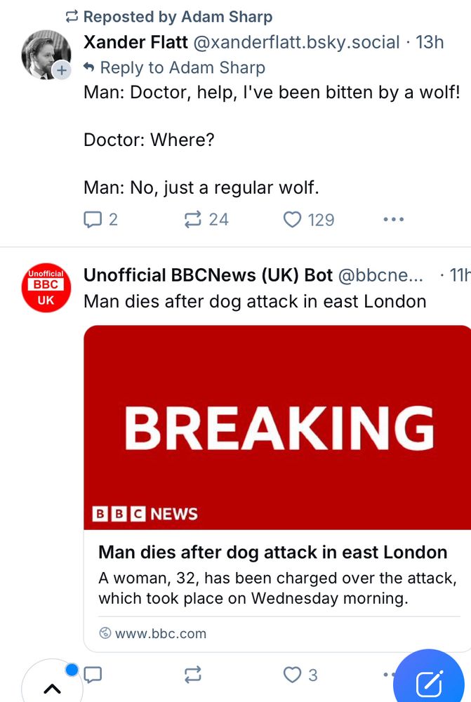Follow Xander Flatt via plus badge
This screenshot has height=702, width=471.
pos(62,70)
